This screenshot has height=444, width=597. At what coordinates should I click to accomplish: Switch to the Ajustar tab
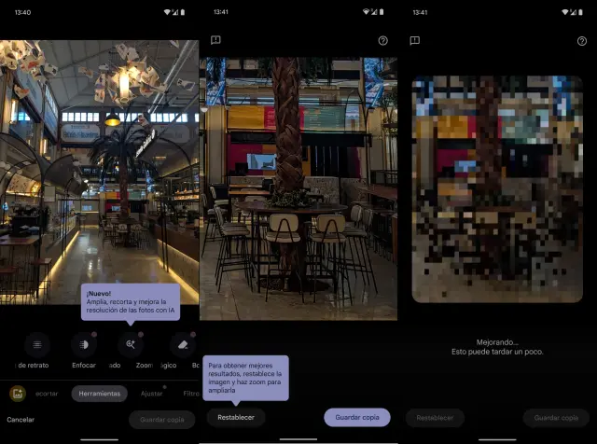(151, 394)
